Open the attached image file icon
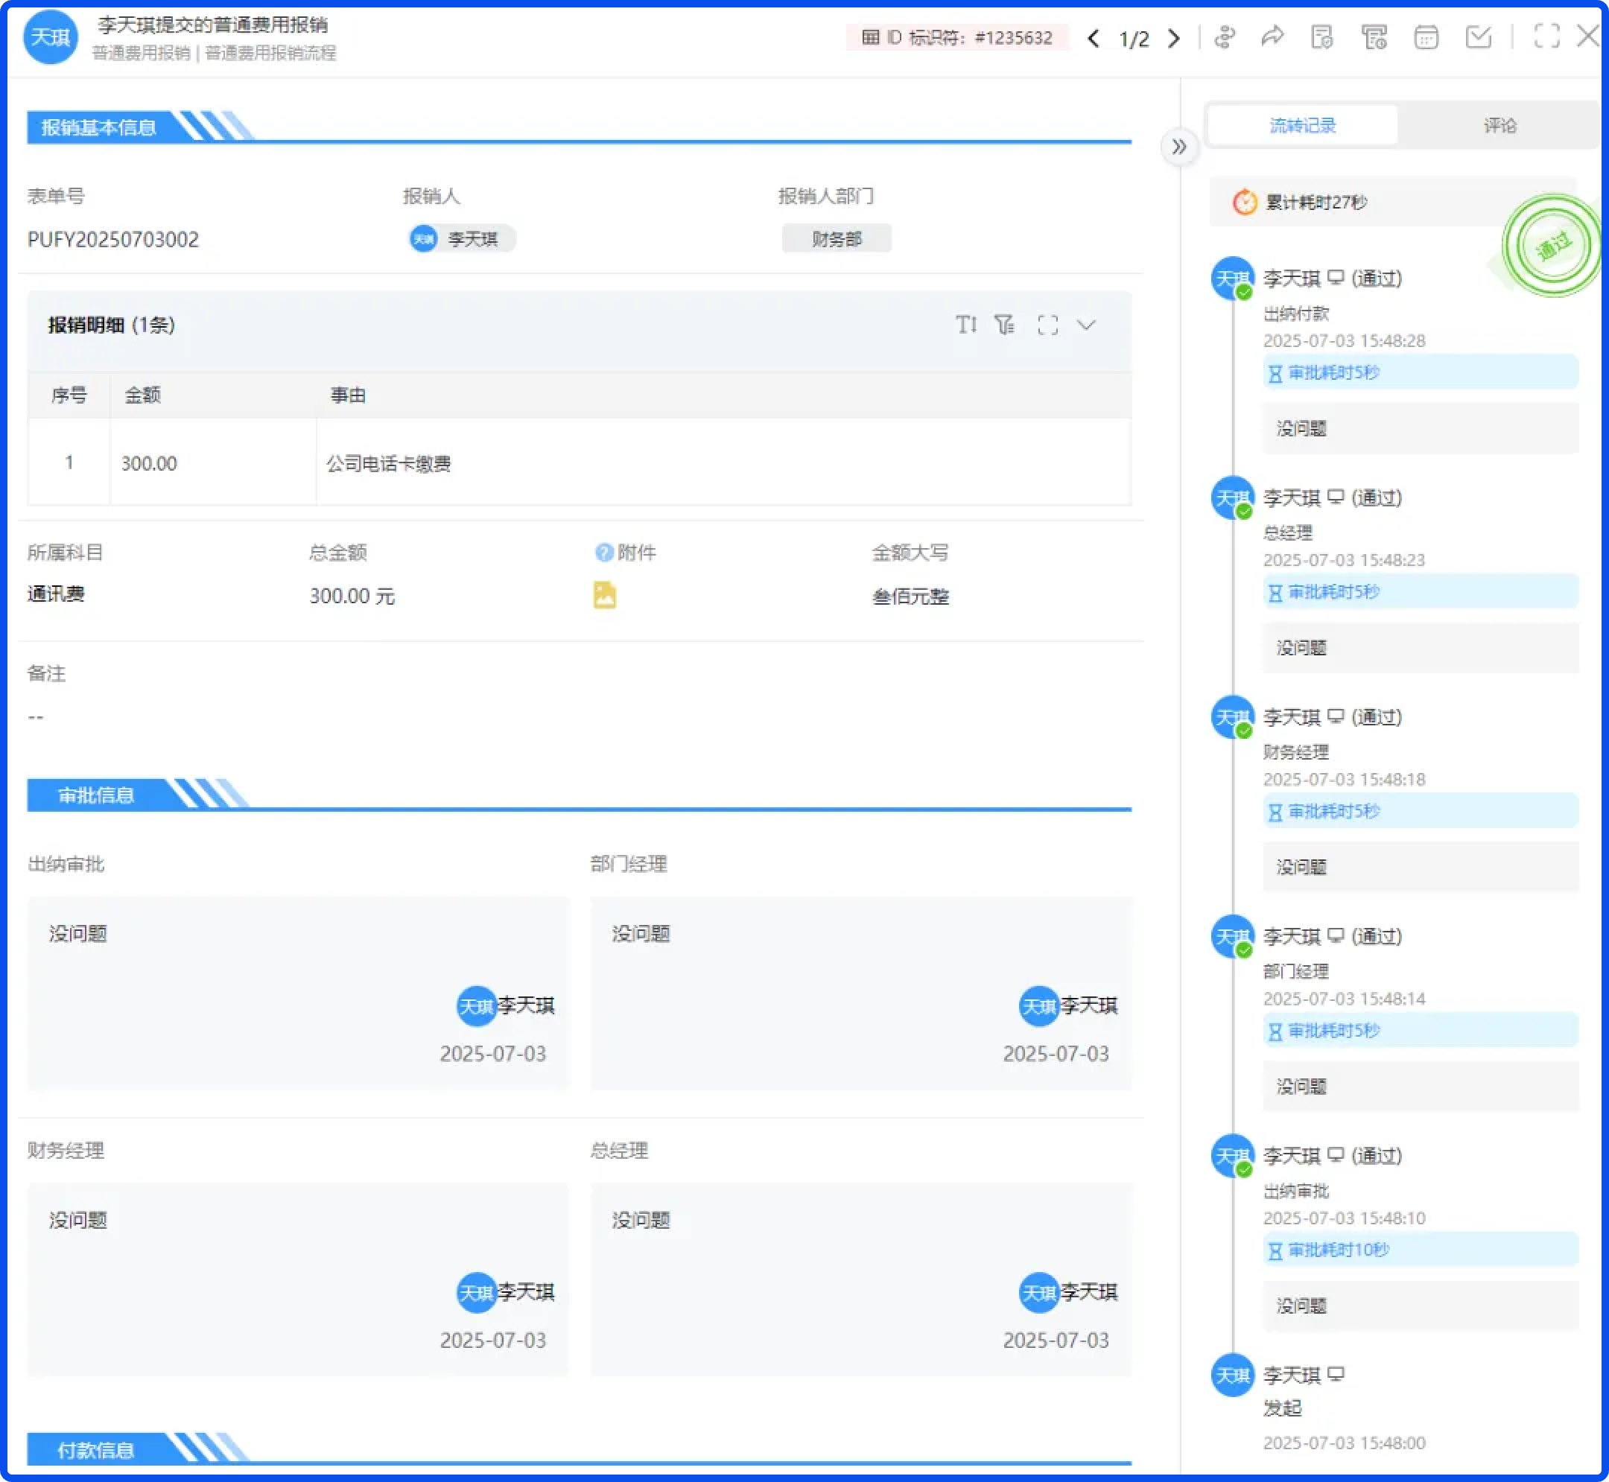The image size is (1609, 1482). [604, 595]
